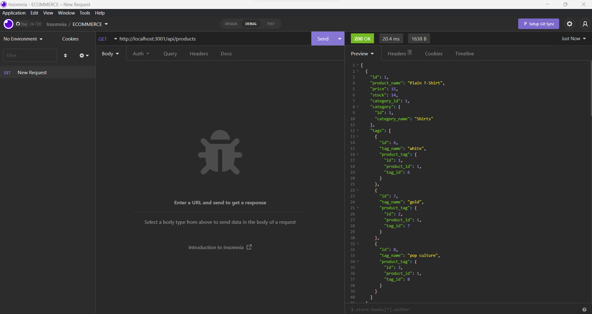Open the Introduction to Insomnia link
592x314 pixels.
(220, 247)
